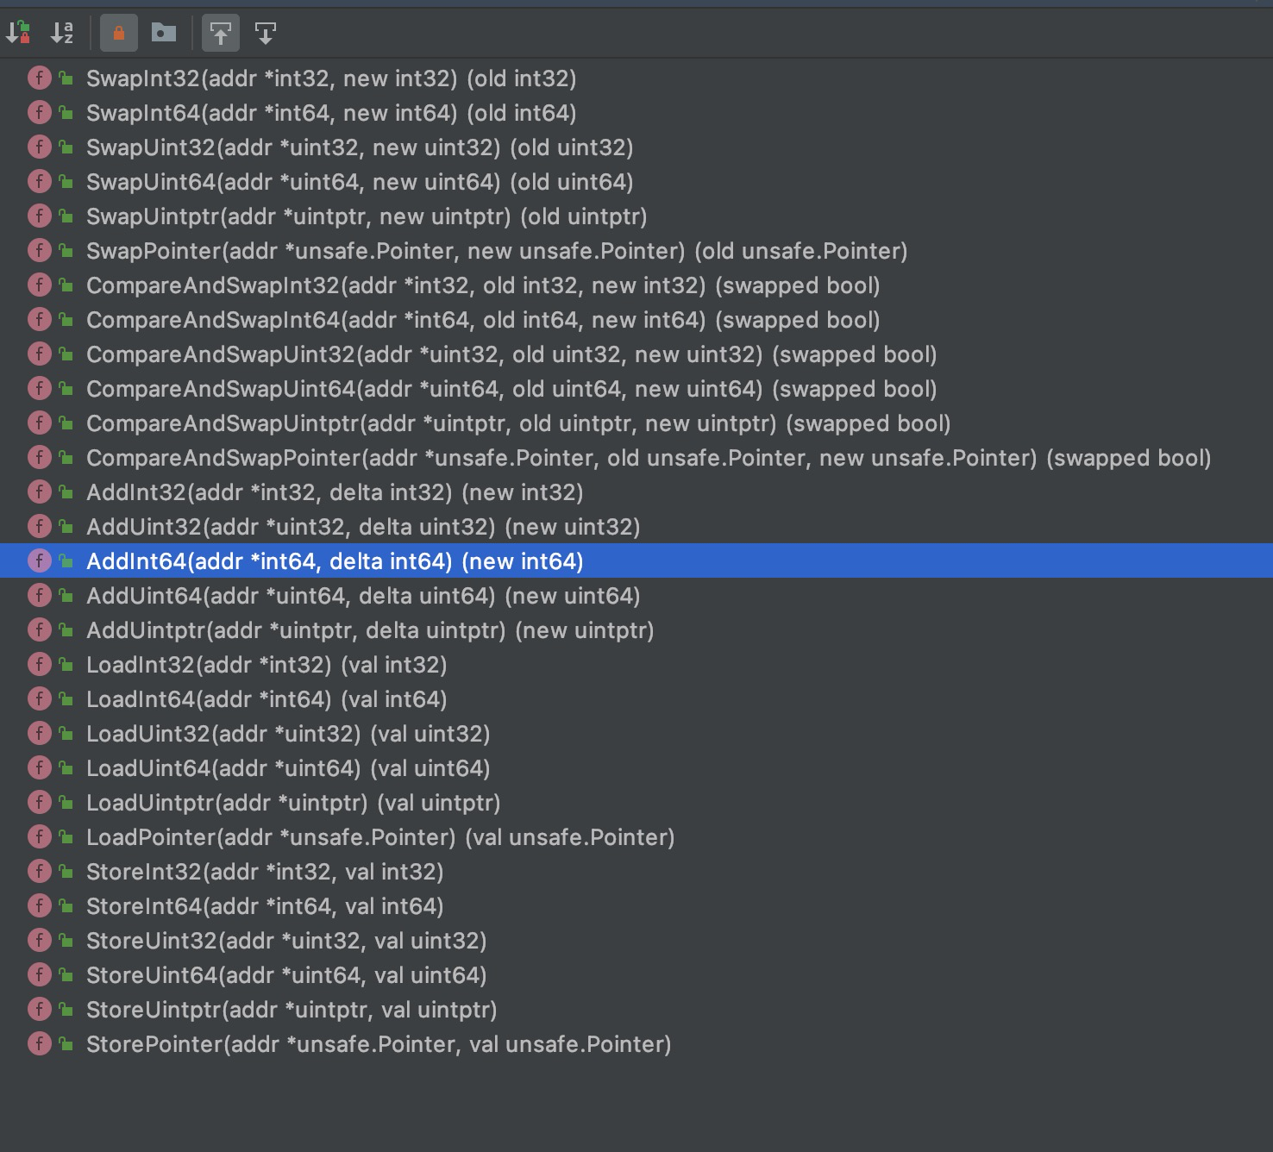Toggle Sort Alphabetically in toolbar
This screenshot has width=1273, height=1152.
point(62,34)
